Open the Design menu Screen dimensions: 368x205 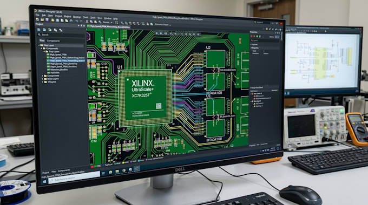pos(77,17)
